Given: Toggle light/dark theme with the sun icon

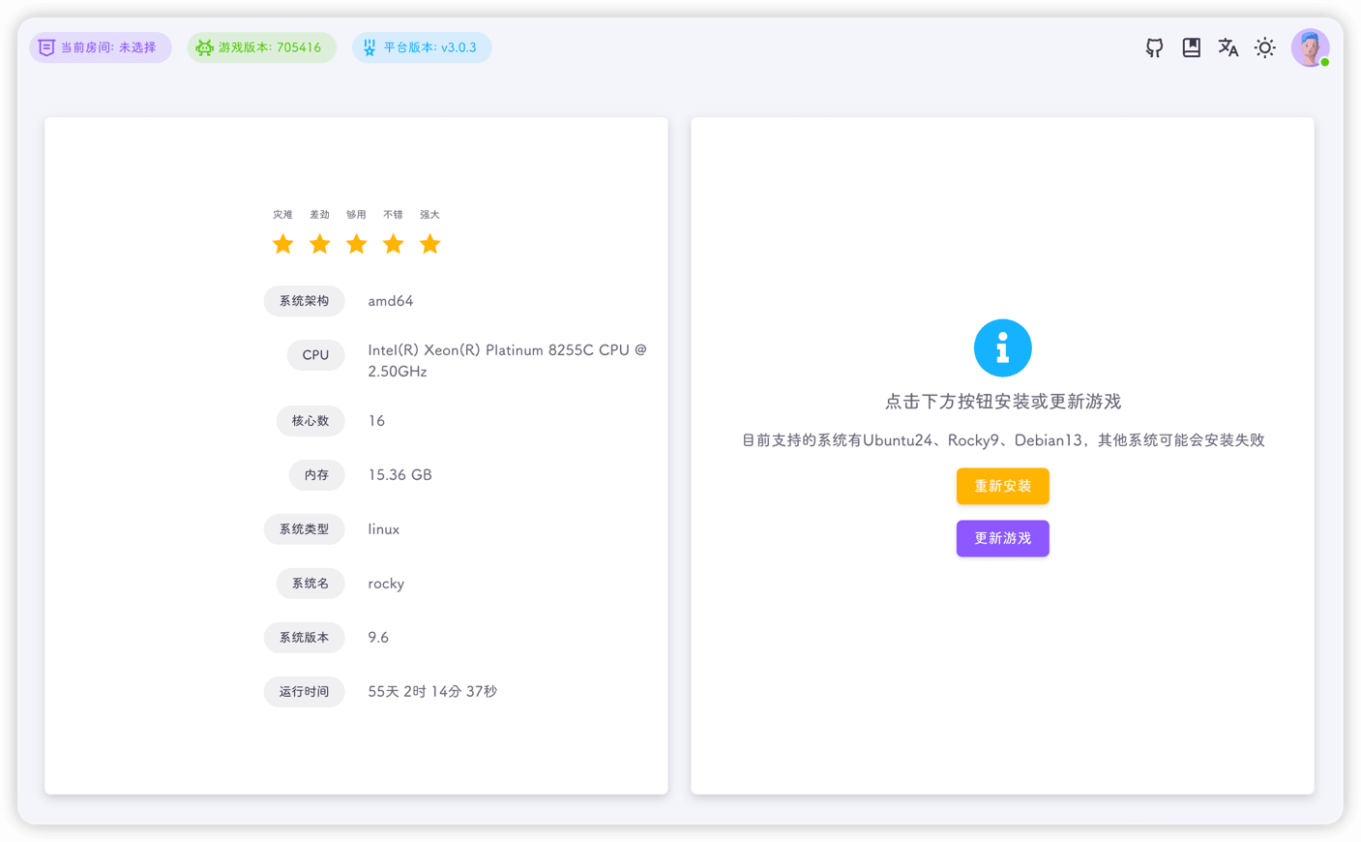Looking at the screenshot, I should tap(1264, 46).
